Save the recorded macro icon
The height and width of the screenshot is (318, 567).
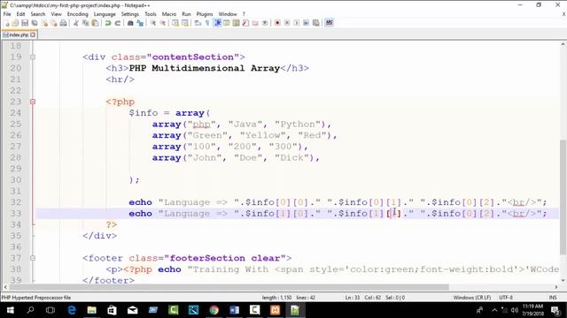coord(315,23)
